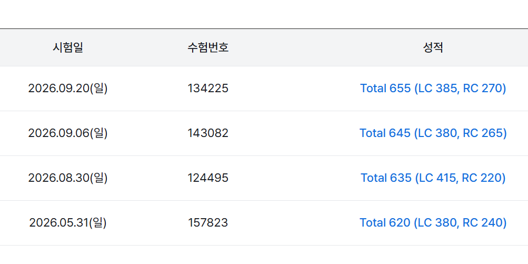
Task: Select the 성적 column header
Action: [433, 47]
